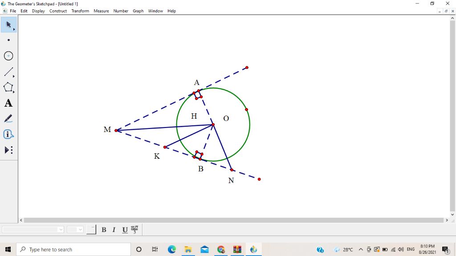456x256 pixels.
Task: Select the Marker tool
Action: click(x=9, y=118)
